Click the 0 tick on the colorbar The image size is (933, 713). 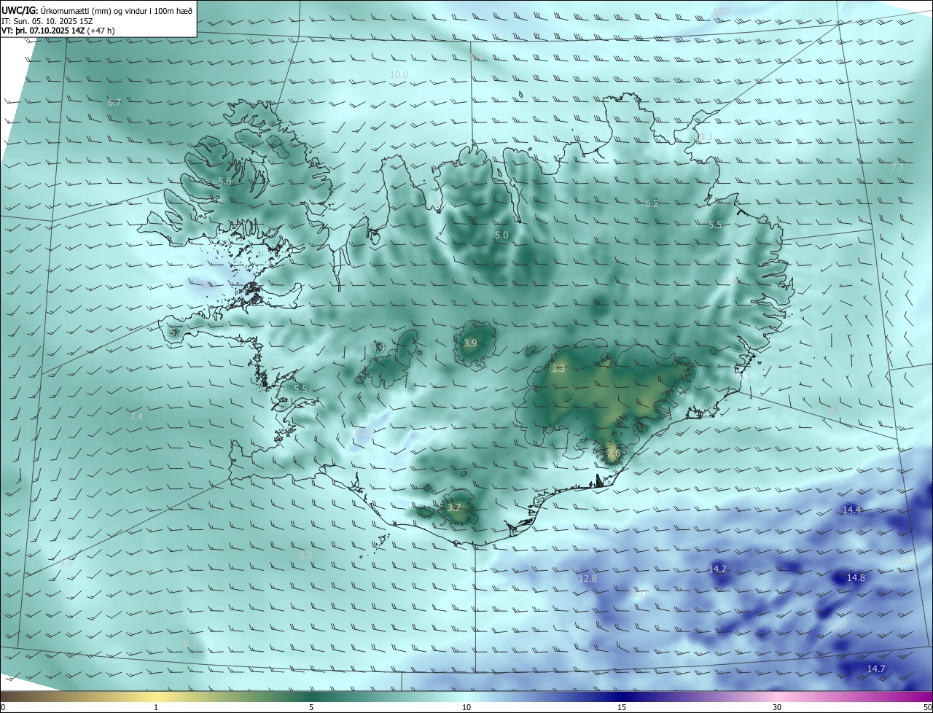click(x=3, y=707)
